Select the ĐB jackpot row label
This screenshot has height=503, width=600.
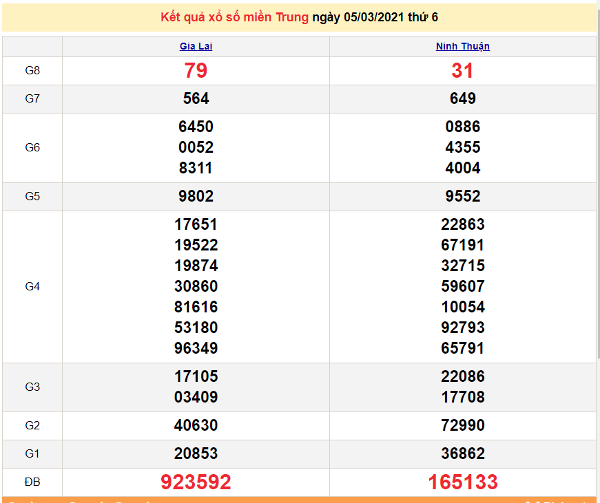pyautogui.click(x=32, y=482)
